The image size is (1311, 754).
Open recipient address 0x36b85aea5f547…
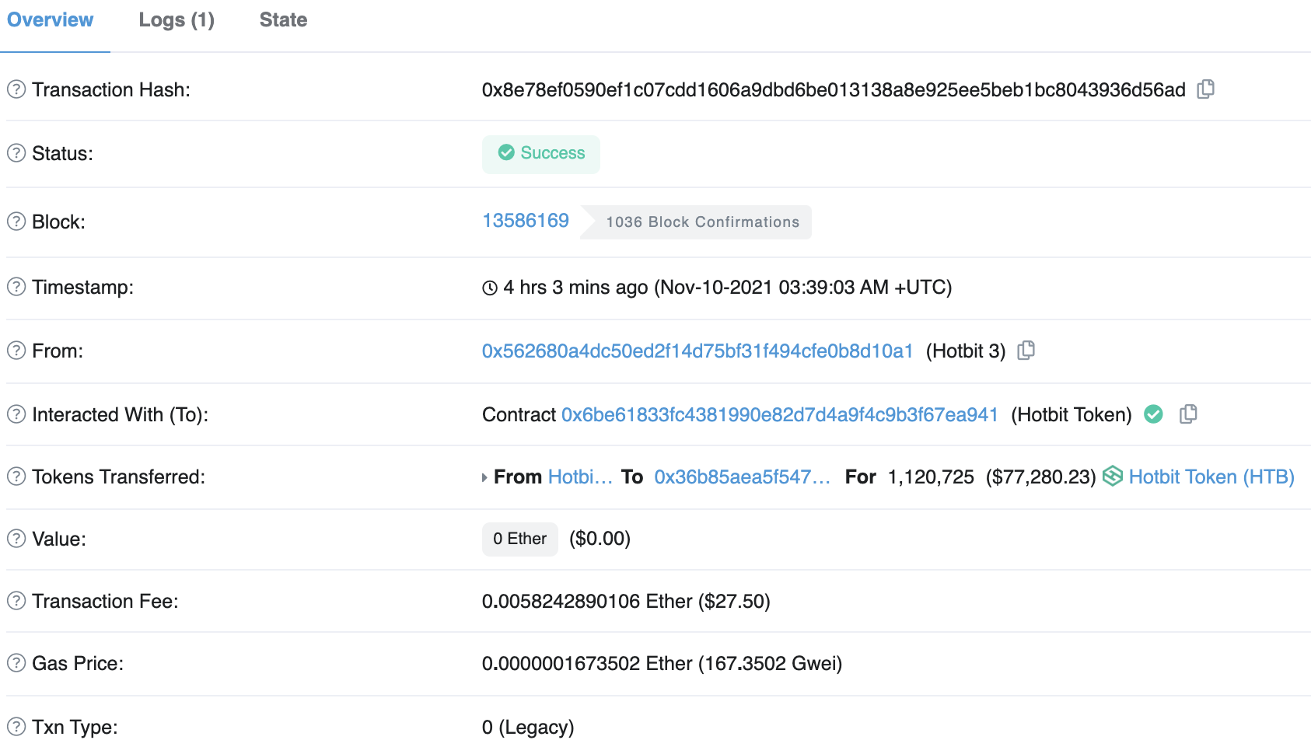[x=742, y=476]
